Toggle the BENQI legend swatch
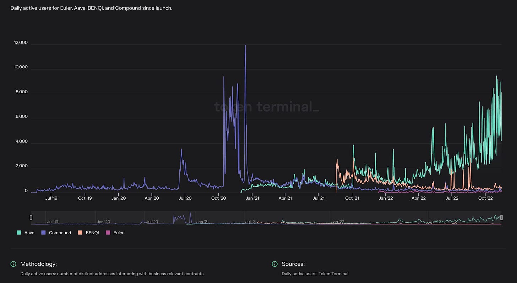 (80, 233)
